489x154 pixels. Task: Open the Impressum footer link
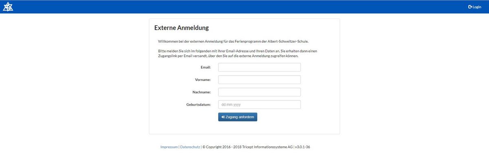[169, 147]
